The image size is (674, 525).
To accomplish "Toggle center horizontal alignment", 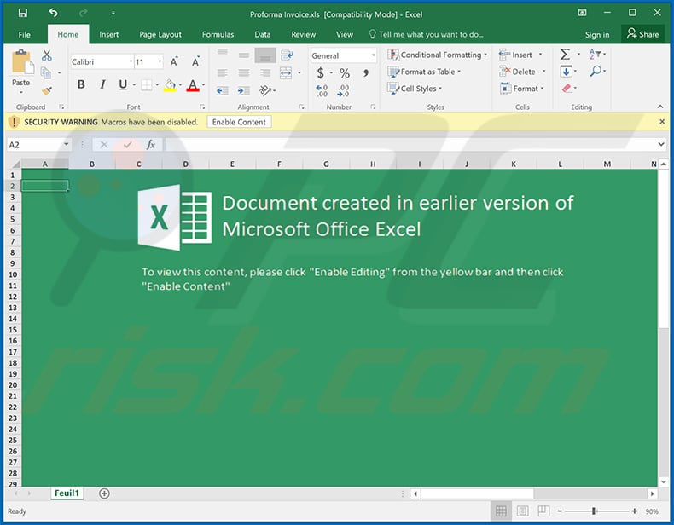I will pos(244,73).
